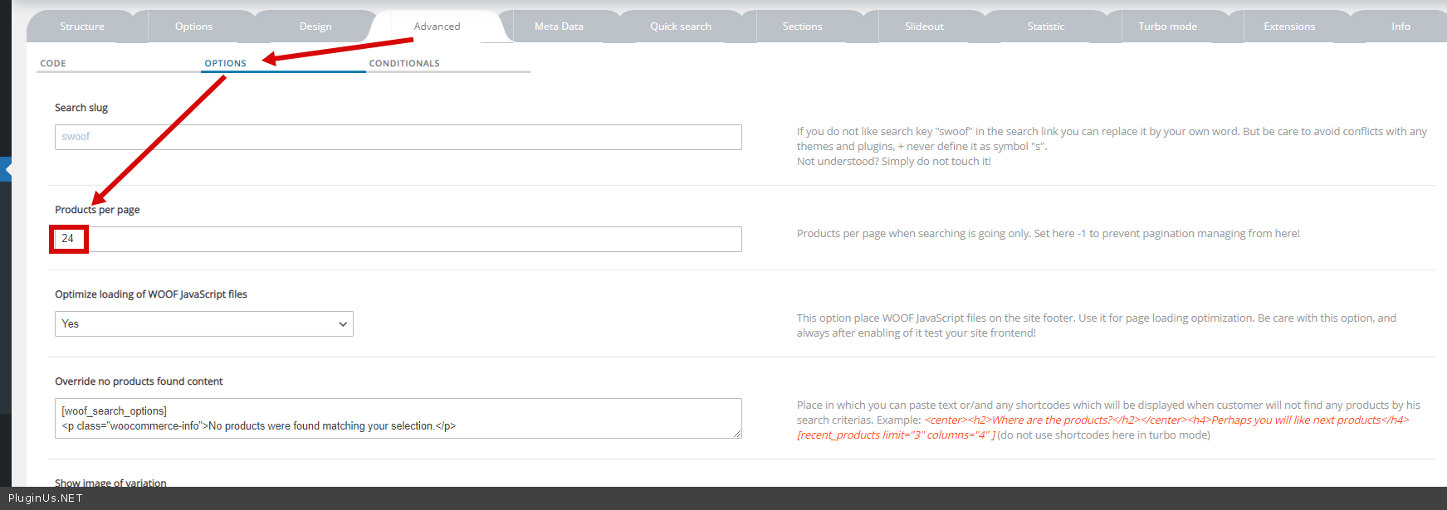The width and height of the screenshot is (1447, 510).
Task: Open the Meta Data tab
Action: [559, 27]
